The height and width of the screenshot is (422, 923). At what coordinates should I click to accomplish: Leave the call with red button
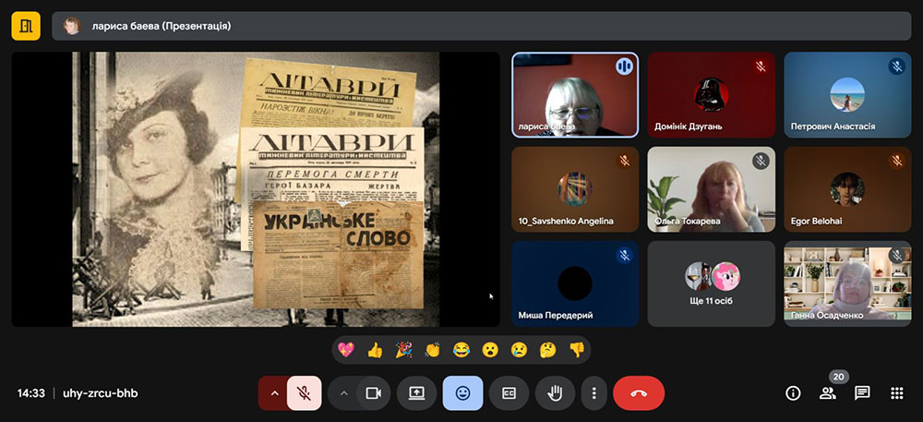coord(638,393)
